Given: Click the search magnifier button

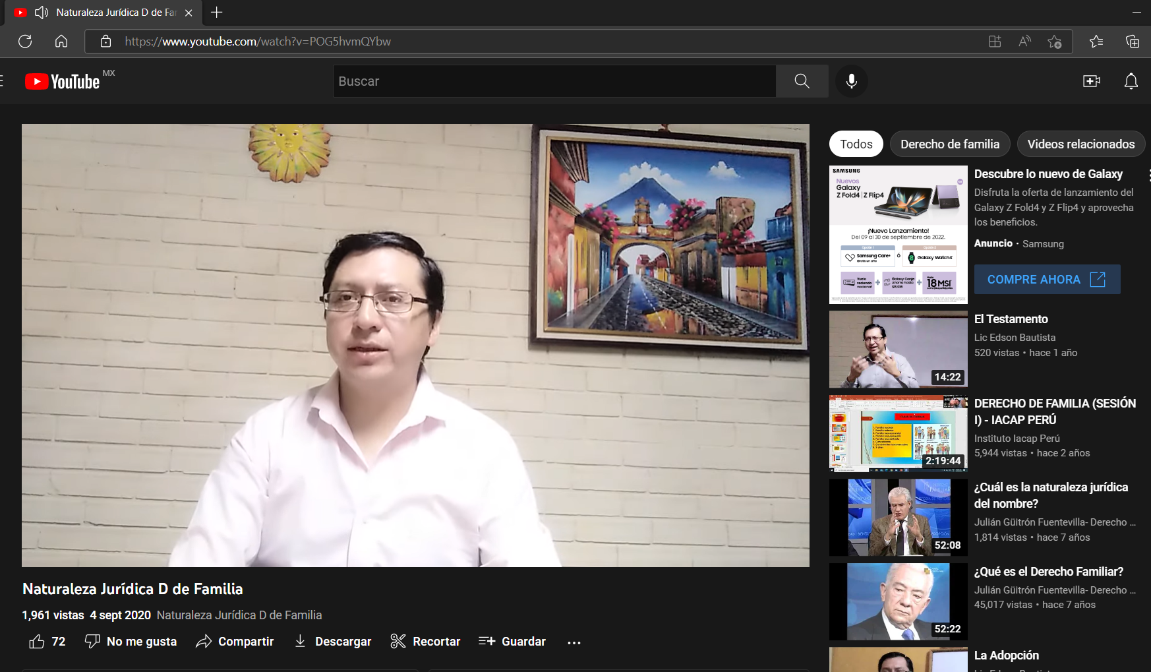Looking at the screenshot, I should click(x=802, y=81).
